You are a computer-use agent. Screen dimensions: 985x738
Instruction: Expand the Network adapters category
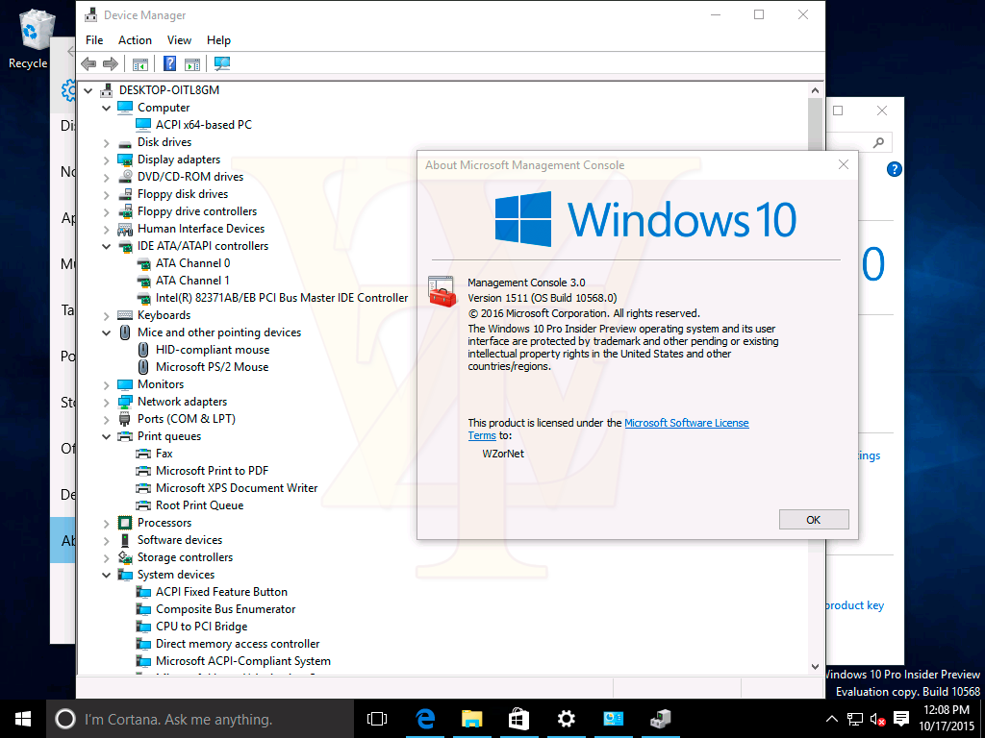(x=107, y=402)
